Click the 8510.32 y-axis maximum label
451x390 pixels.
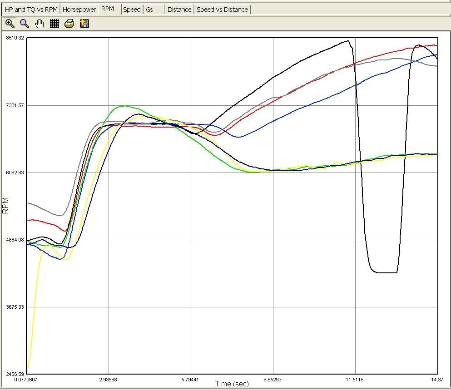pos(15,38)
